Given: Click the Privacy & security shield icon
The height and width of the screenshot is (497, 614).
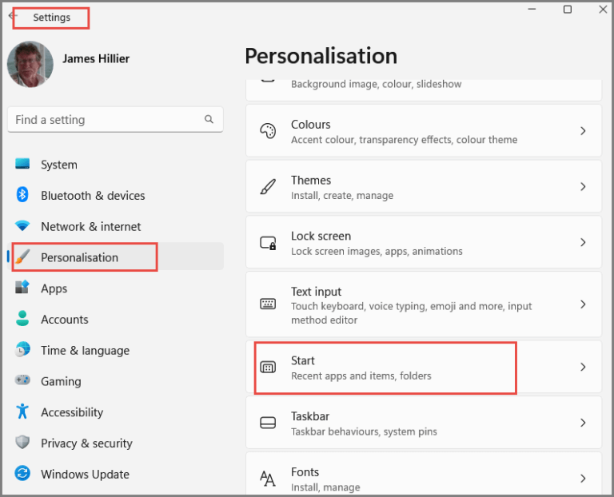Looking at the screenshot, I should [x=22, y=442].
